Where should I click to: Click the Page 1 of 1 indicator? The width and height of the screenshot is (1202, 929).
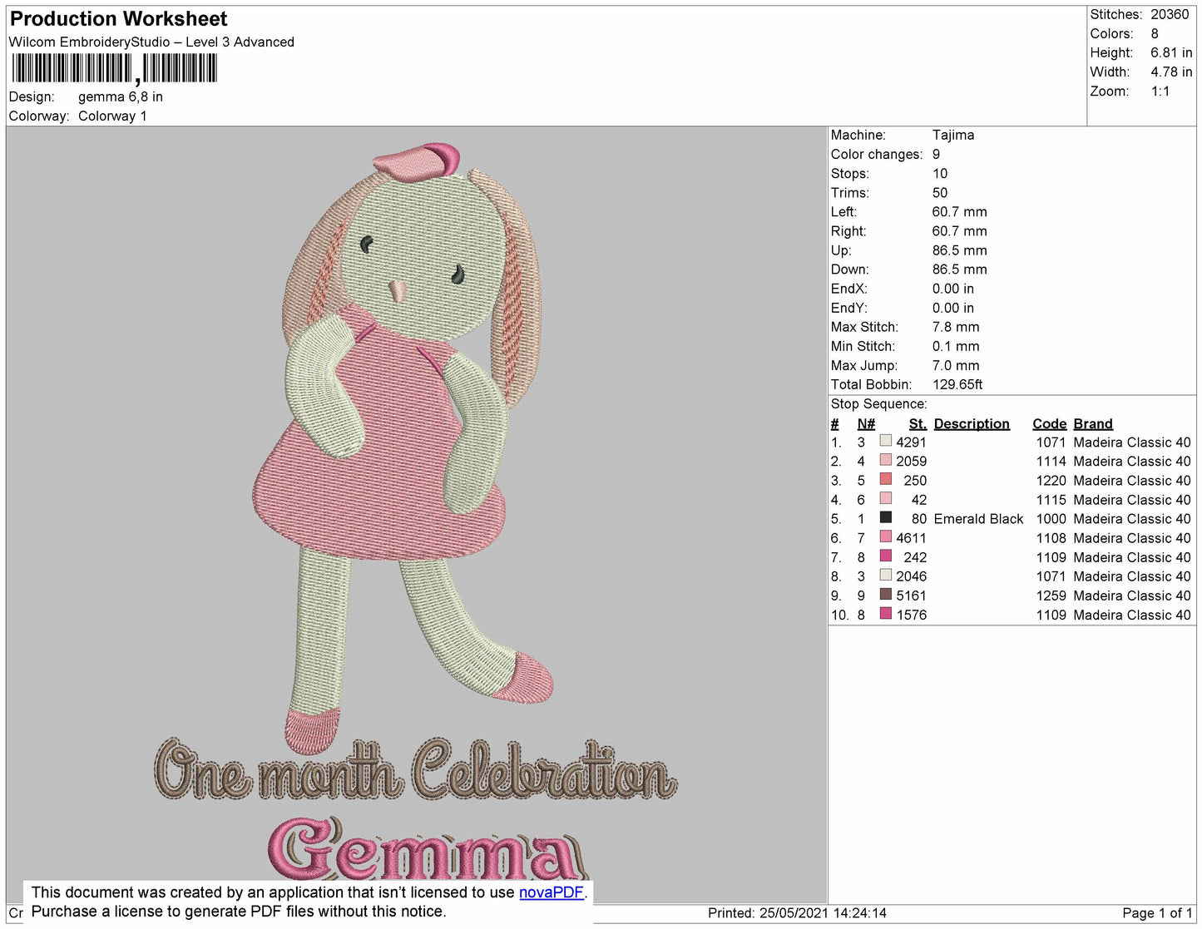[x=1157, y=913]
